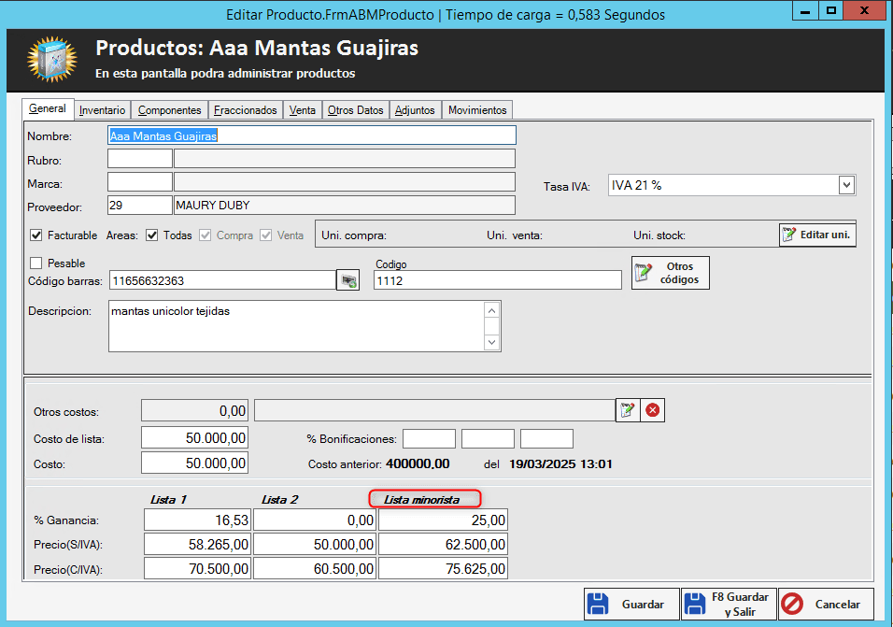Open the Fraccionados tab
This screenshot has height=627, width=893.
tap(245, 110)
